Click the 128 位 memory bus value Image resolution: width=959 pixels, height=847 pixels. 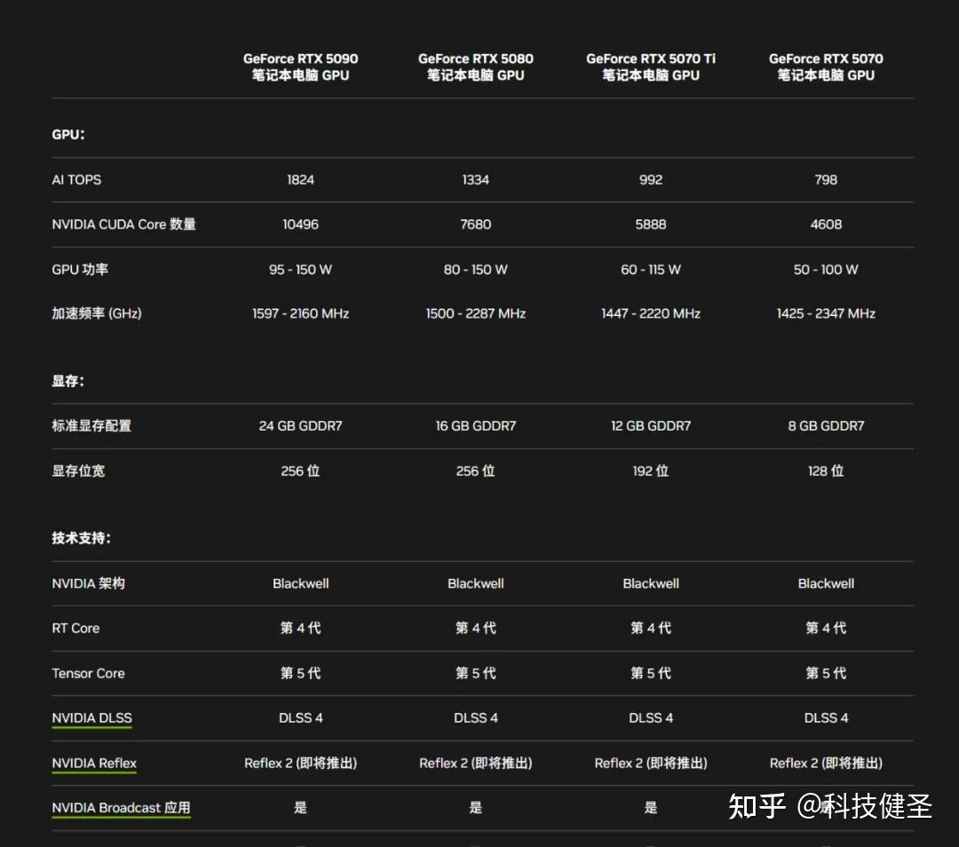pos(826,471)
